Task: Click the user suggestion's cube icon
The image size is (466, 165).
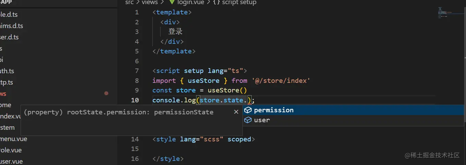Action: click(248, 120)
